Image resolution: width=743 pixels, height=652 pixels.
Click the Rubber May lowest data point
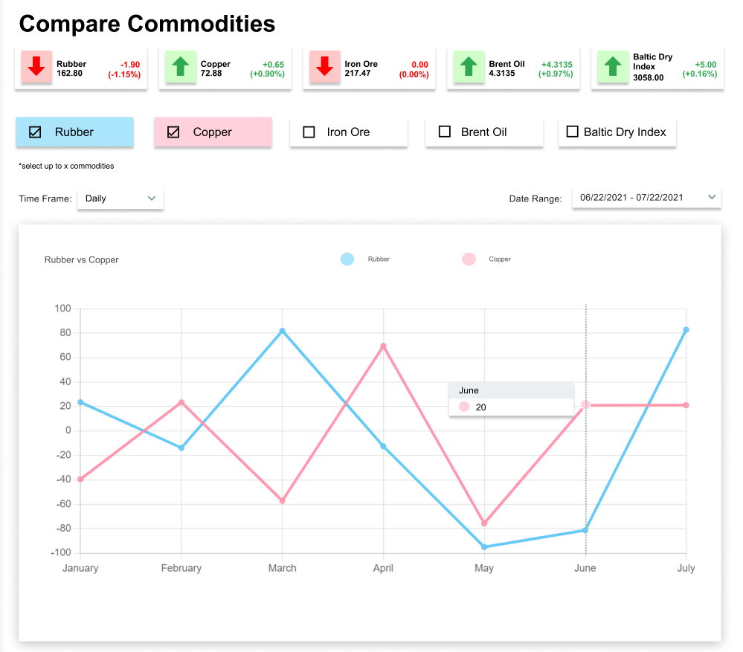tap(484, 546)
